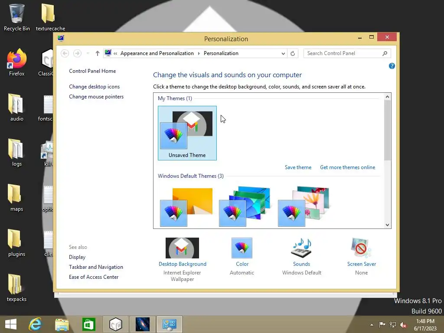
Task: Select the blue-green lines theme
Action: (245, 207)
